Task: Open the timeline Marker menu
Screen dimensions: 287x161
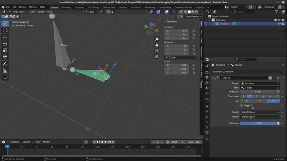Action: 47,142
